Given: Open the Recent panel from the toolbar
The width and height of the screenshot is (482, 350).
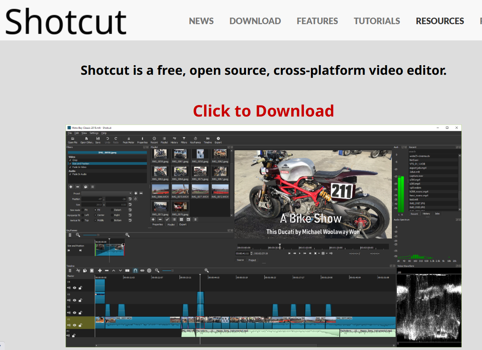Looking at the screenshot, I should tap(154, 140).
